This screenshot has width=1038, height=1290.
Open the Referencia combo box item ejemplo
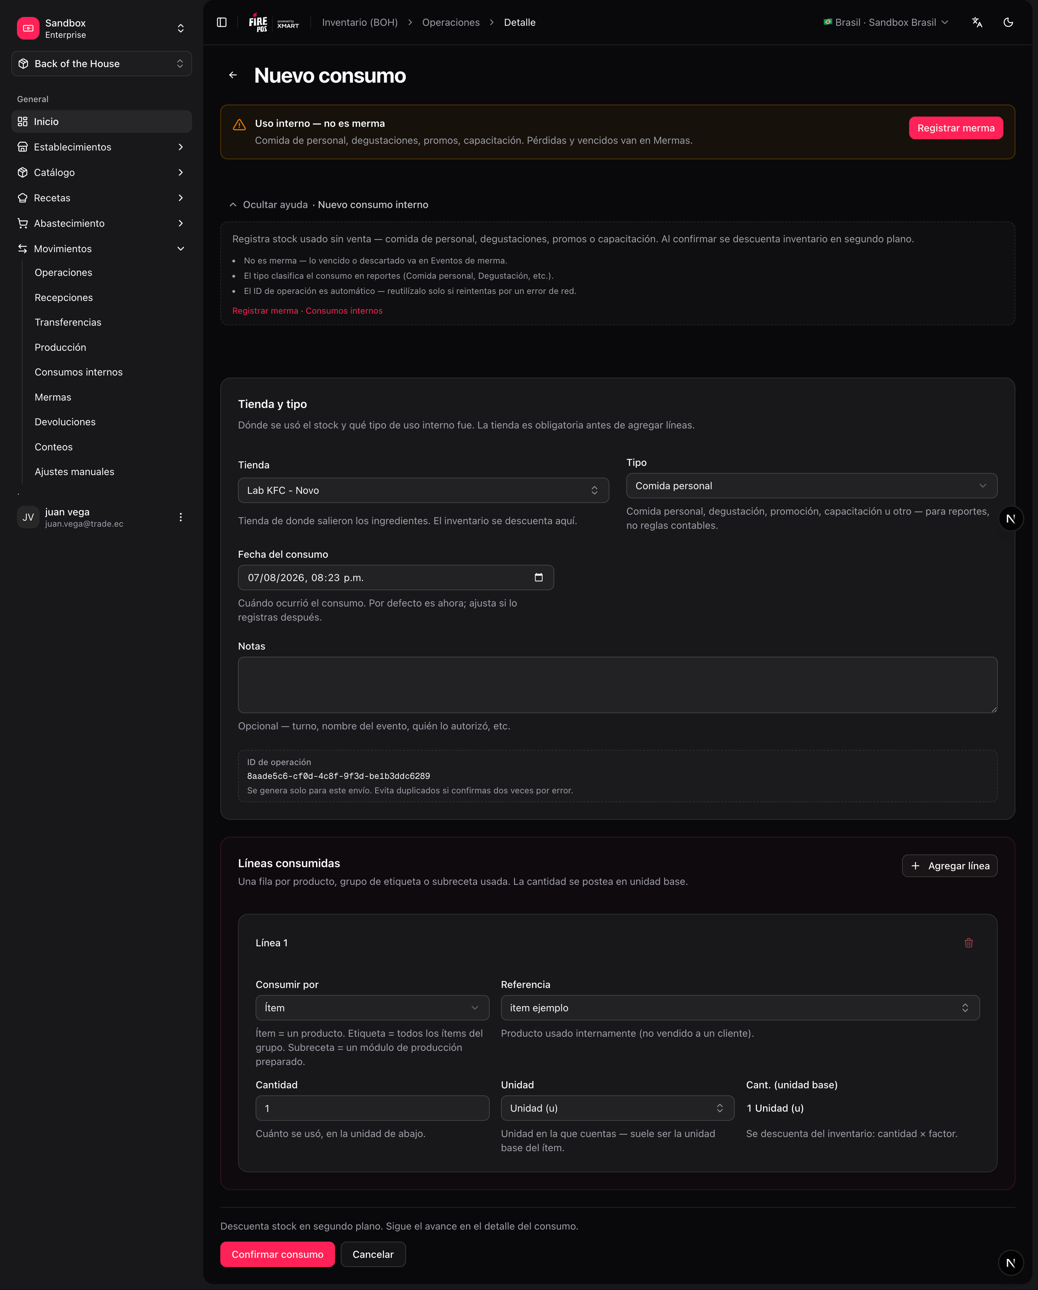tap(740, 1007)
